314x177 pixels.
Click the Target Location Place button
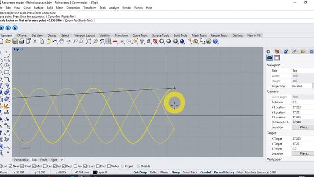(x=303, y=153)
